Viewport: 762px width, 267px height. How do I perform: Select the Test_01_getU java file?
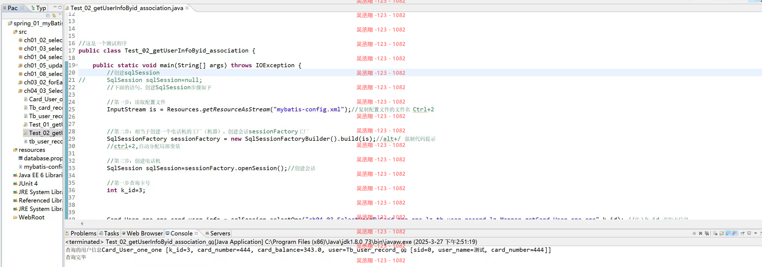pos(43,124)
